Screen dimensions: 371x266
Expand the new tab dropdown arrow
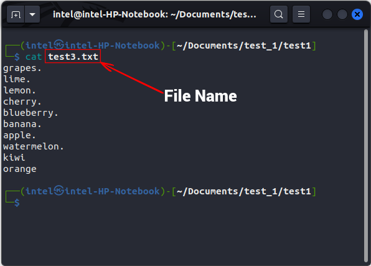32,15
